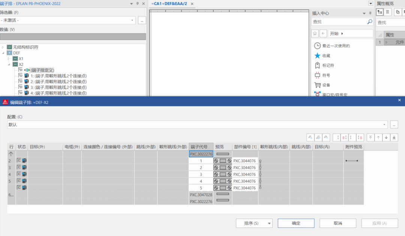Open the 配置 默认 dropdown
The width and height of the screenshot is (405, 236).
[x=385, y=125]
